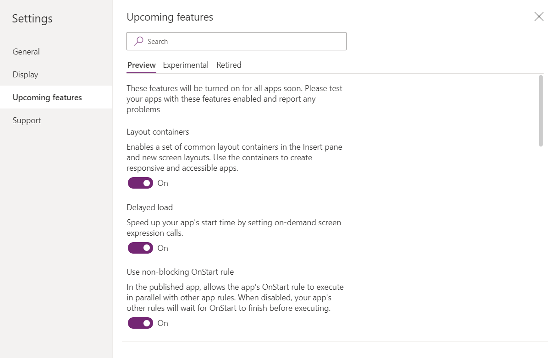This screenshot has height=358, width=556.
Task: Click the Use non-blocking OnStart rule title
Action: coord(180,272)
